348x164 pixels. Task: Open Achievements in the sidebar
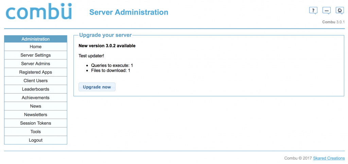pos(35,98)
